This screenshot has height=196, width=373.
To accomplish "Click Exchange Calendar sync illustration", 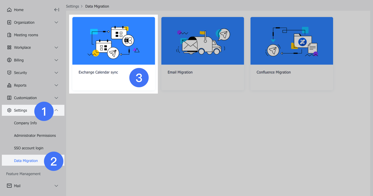I will (114, 41).
